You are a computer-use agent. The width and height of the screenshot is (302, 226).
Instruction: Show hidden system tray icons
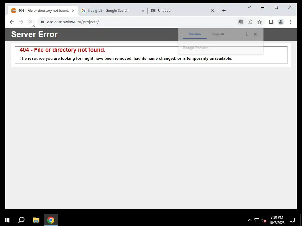point(250,220)
